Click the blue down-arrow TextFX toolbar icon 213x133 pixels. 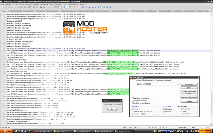(96, 7)
